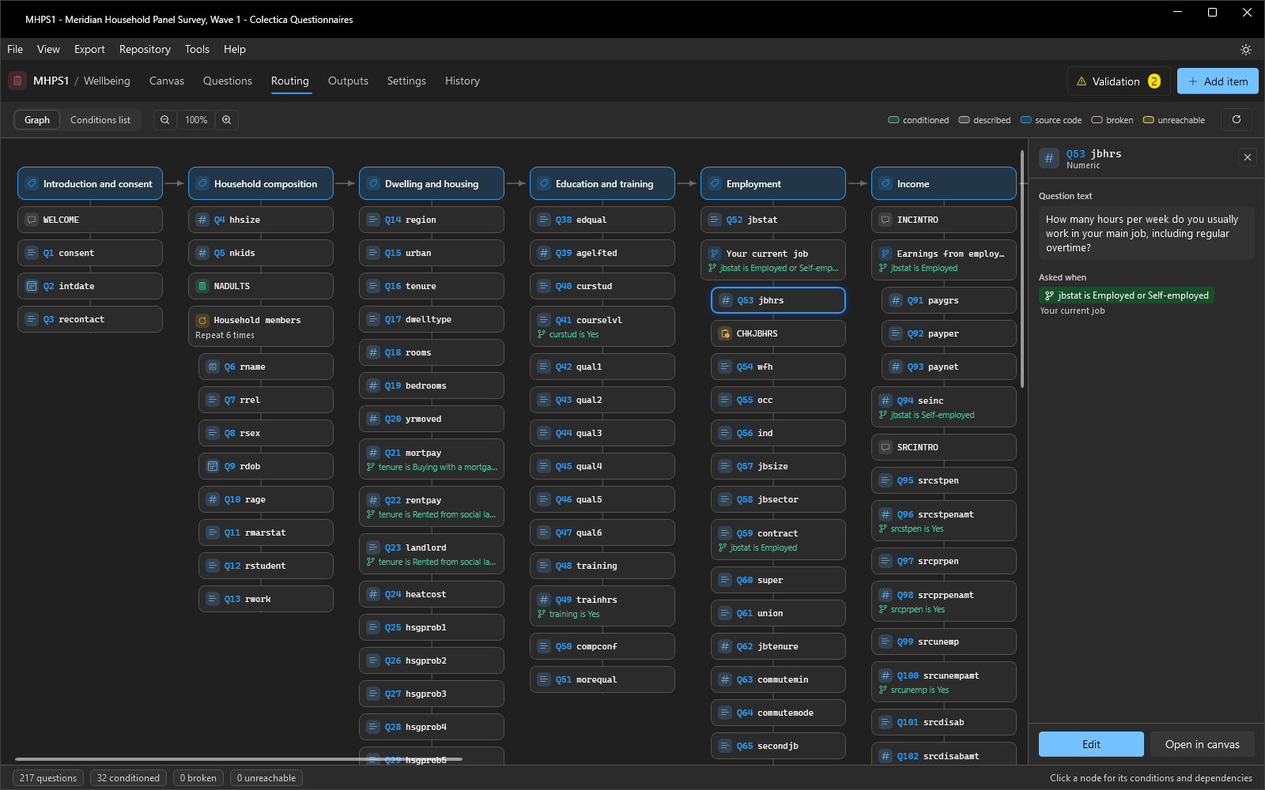The height and width of the screenshot is (790, 1265).
Task: Select the Q59 contract node
Action: [778, 540]
